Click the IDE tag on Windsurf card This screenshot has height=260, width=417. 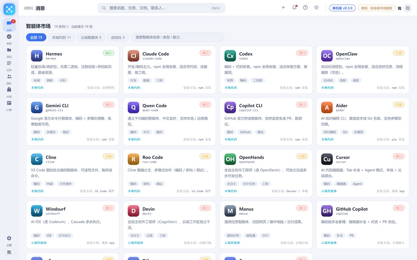(49, 235)
